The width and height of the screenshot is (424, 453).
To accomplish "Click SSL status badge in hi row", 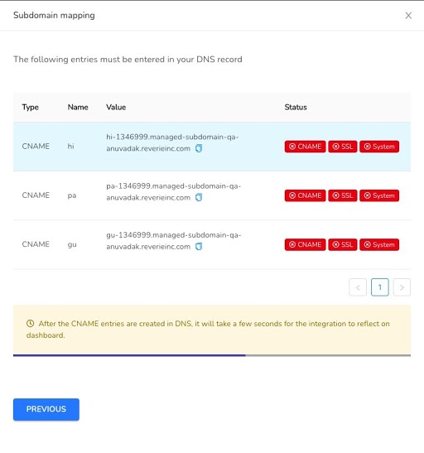I will (x=343, y=147).
